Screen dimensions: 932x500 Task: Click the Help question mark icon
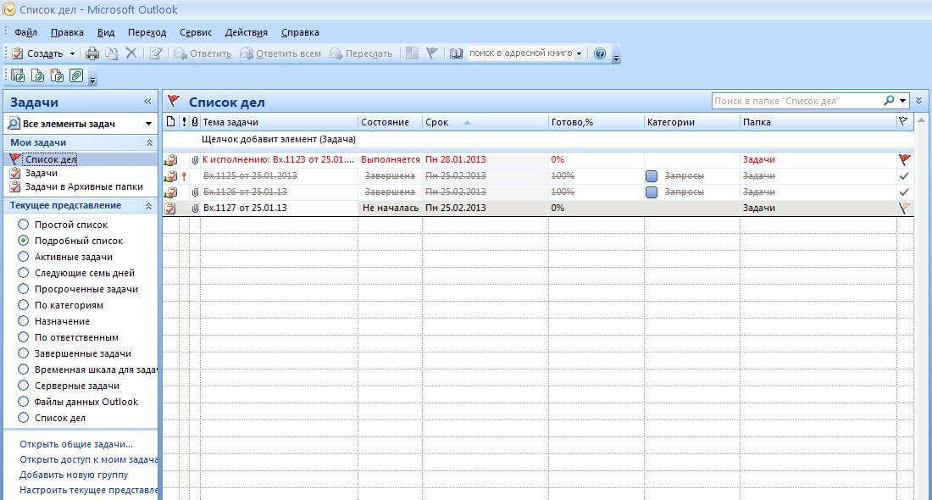coord(600,53)
